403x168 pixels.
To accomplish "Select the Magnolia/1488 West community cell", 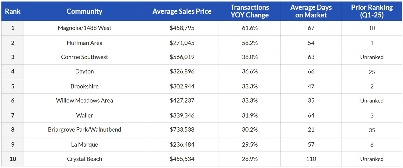I will point(85,28).
